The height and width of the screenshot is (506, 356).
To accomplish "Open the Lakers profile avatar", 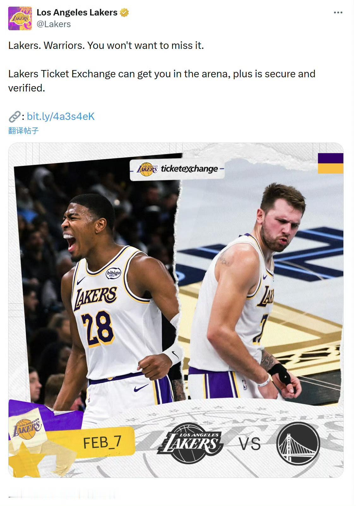I will tap(20, 18).
